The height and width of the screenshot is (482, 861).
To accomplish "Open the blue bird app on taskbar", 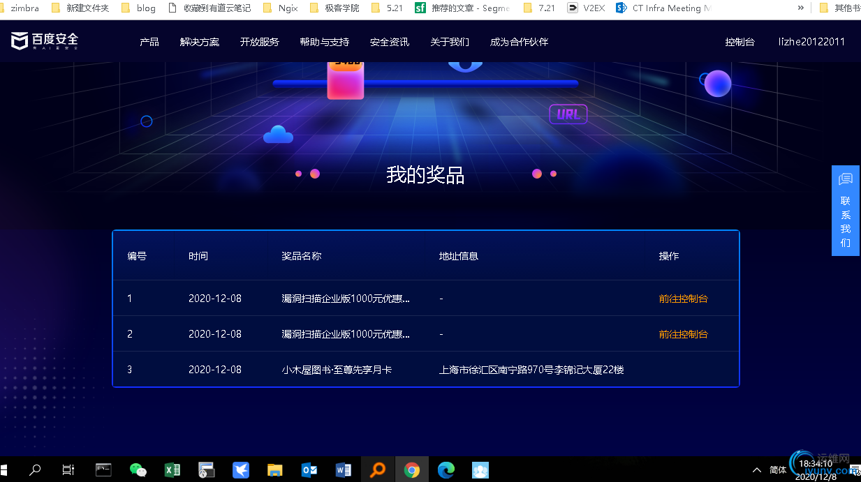I will pyautogui.click(x=241, y=469).
